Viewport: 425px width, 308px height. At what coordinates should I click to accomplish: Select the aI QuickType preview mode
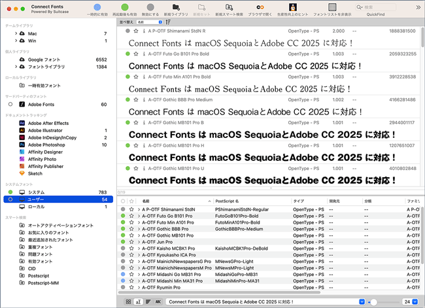point(138,301)
